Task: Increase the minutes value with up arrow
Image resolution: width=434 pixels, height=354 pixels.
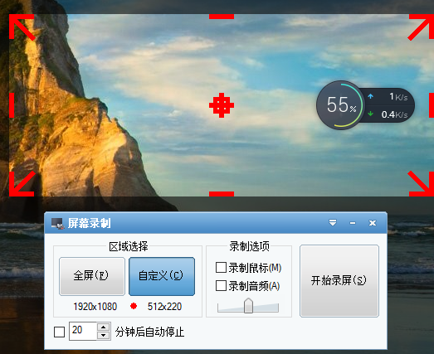Action: pos(104,327)
